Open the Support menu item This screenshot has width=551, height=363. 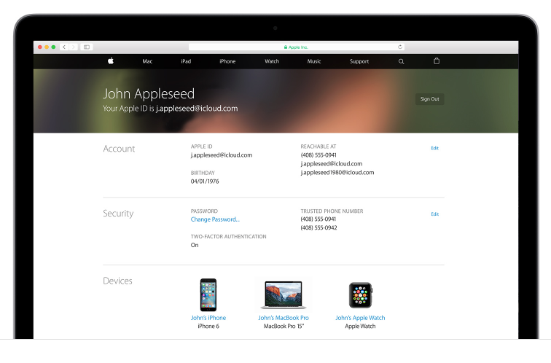[359, 61]
